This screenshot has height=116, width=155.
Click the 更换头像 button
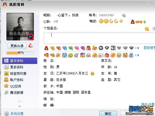(17, 46)
